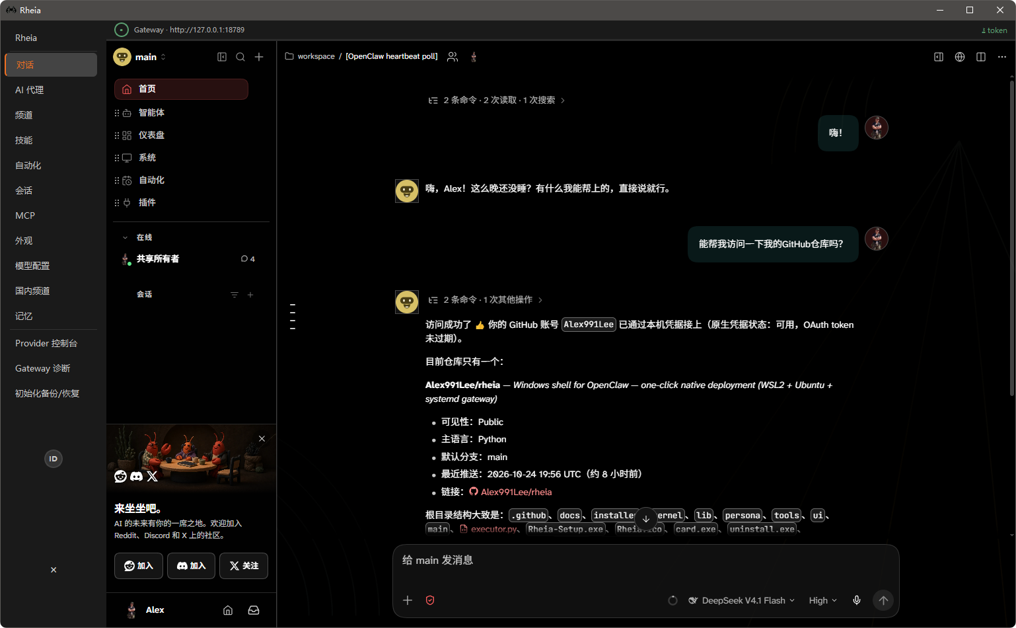Screen dimensions: 1016x628
Task: Open the Alex991Lee/rheia GitHub link
Action: [x=510, y=492]
